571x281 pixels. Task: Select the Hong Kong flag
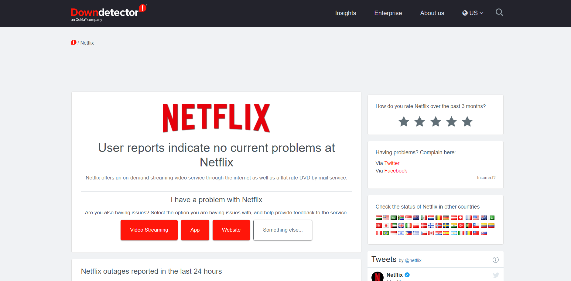click(x=379, y=226)
